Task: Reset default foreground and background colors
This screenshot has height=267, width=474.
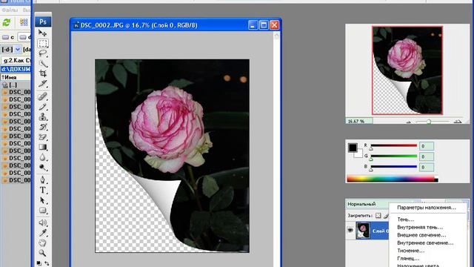Action: pyautogui.click(x=39, y=263)
